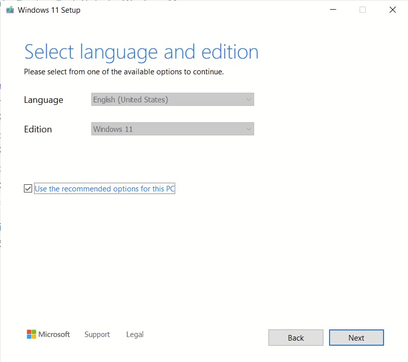
Task: Click the maximize window control
Action: pyautogui.click(x=362, y=10)
